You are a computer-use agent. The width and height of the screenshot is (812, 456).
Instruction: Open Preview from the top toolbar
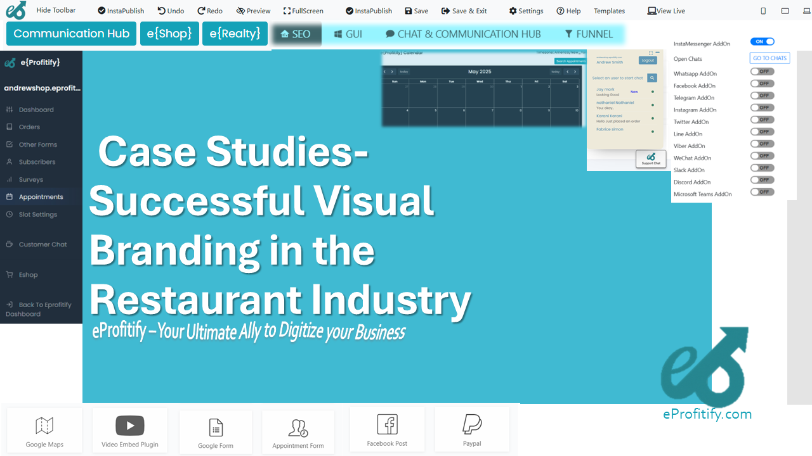click(253, 10)
